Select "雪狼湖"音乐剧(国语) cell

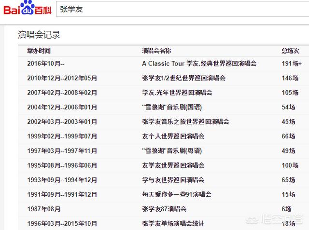tap(172, 107)
